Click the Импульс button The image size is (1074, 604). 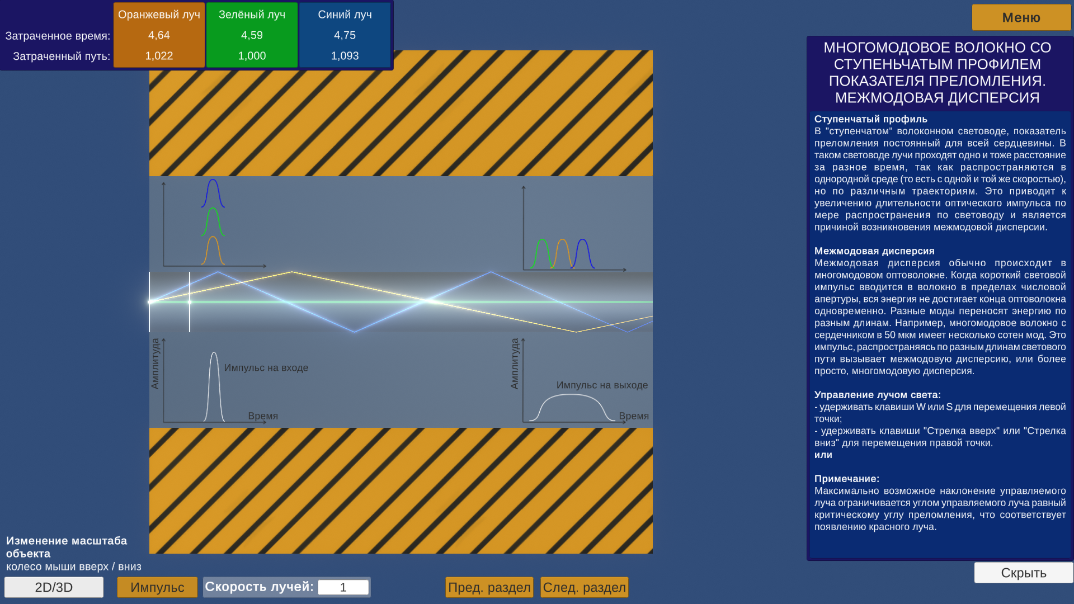click(157, 587)
